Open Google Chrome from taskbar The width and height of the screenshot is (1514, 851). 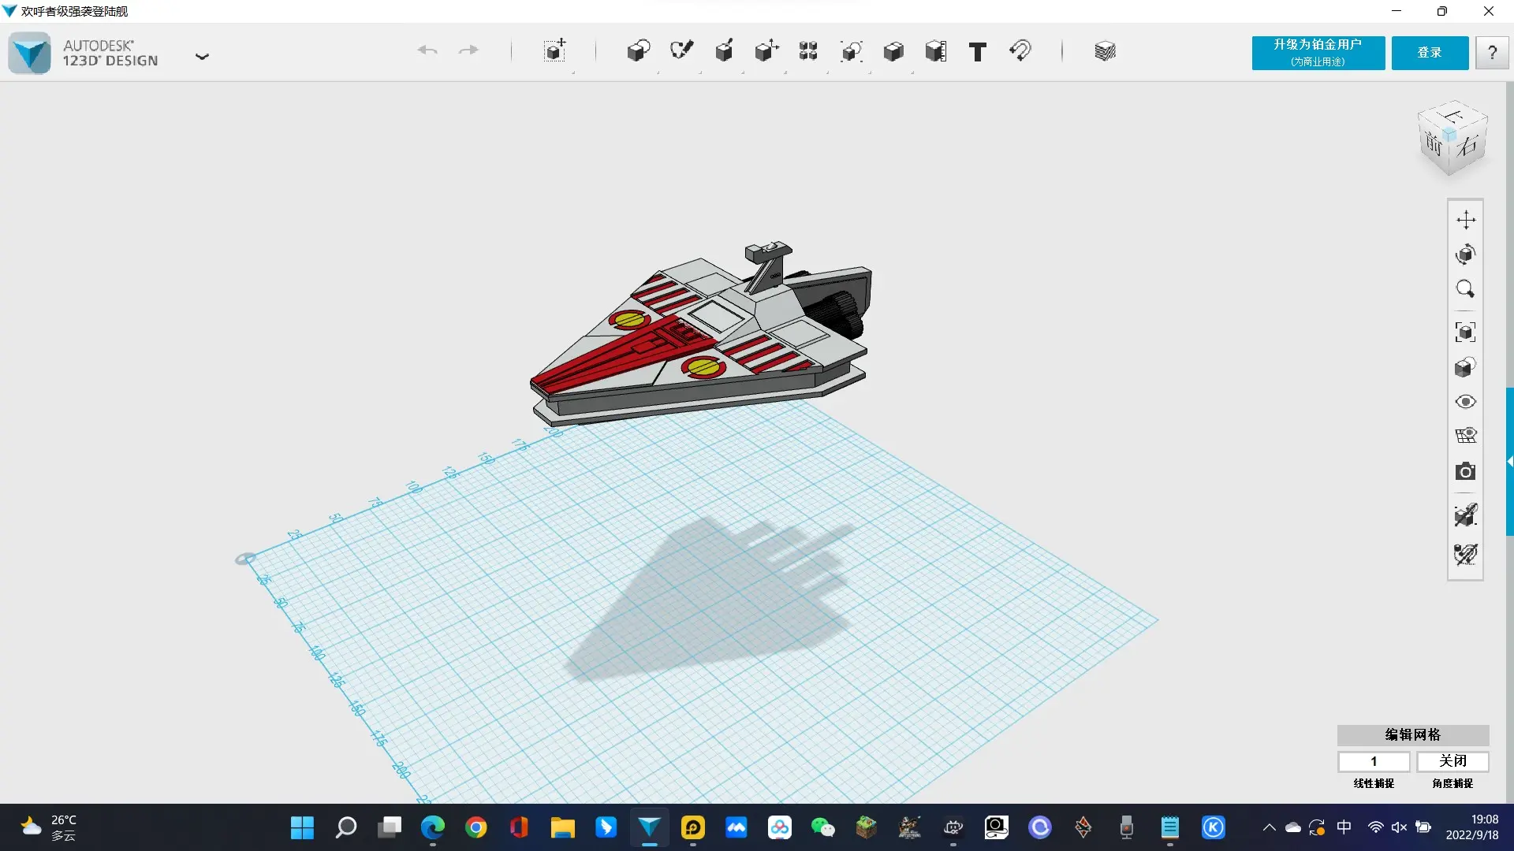pos(475,827)
